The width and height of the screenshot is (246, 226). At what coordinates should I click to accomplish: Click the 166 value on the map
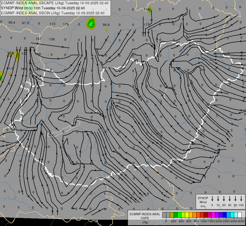coord(38,54)
